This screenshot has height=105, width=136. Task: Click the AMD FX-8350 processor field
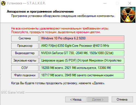coord(82,46)
